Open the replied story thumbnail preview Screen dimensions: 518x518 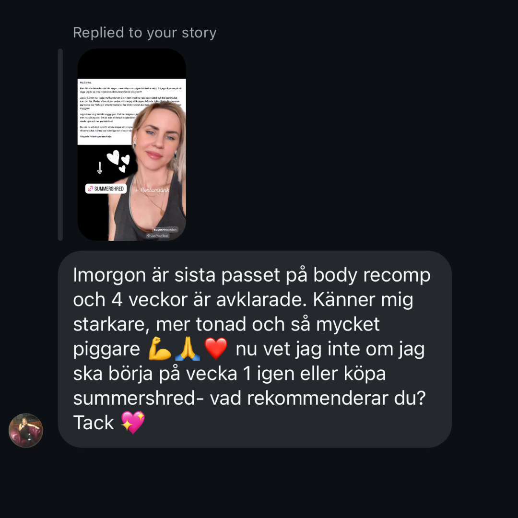(x=132, y=145)
